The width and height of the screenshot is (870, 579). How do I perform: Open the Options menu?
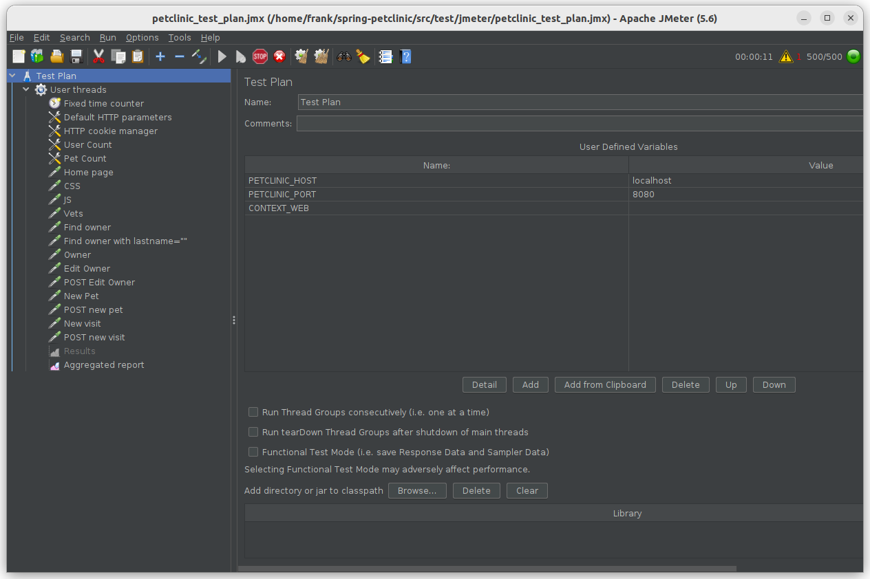click(142, 38)
